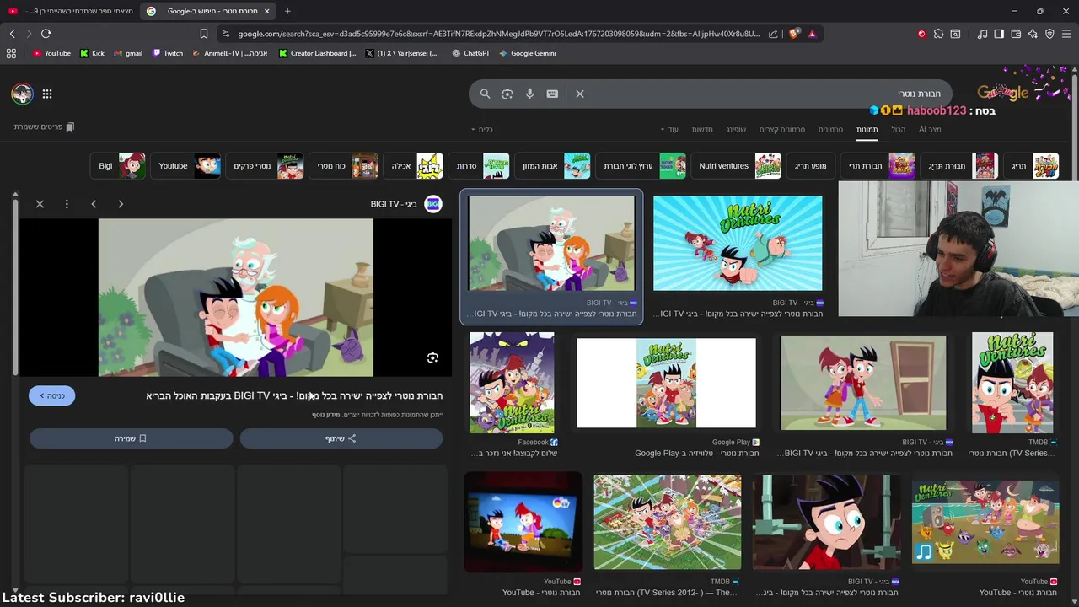Click Lens search icon on preview image
The image size is (1079, 607).
pyautogui.click(x=432, y=357)
